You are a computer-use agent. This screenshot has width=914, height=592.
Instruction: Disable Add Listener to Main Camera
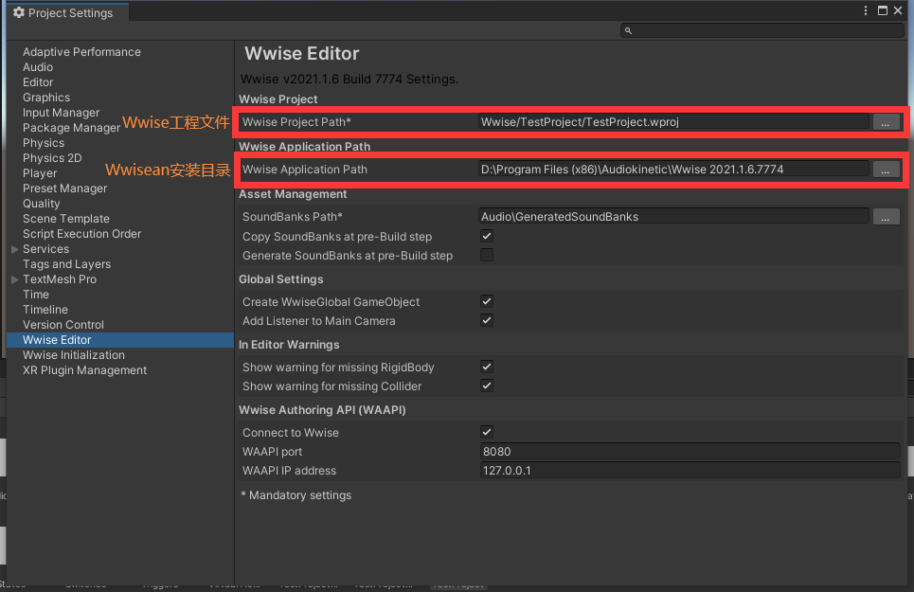point(487,321)
